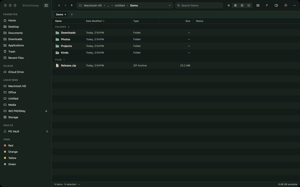Image resolution: width=300 pixels, height=187 pixels.
Task: Sort by Date Modified column header
Action: point(95,21)
